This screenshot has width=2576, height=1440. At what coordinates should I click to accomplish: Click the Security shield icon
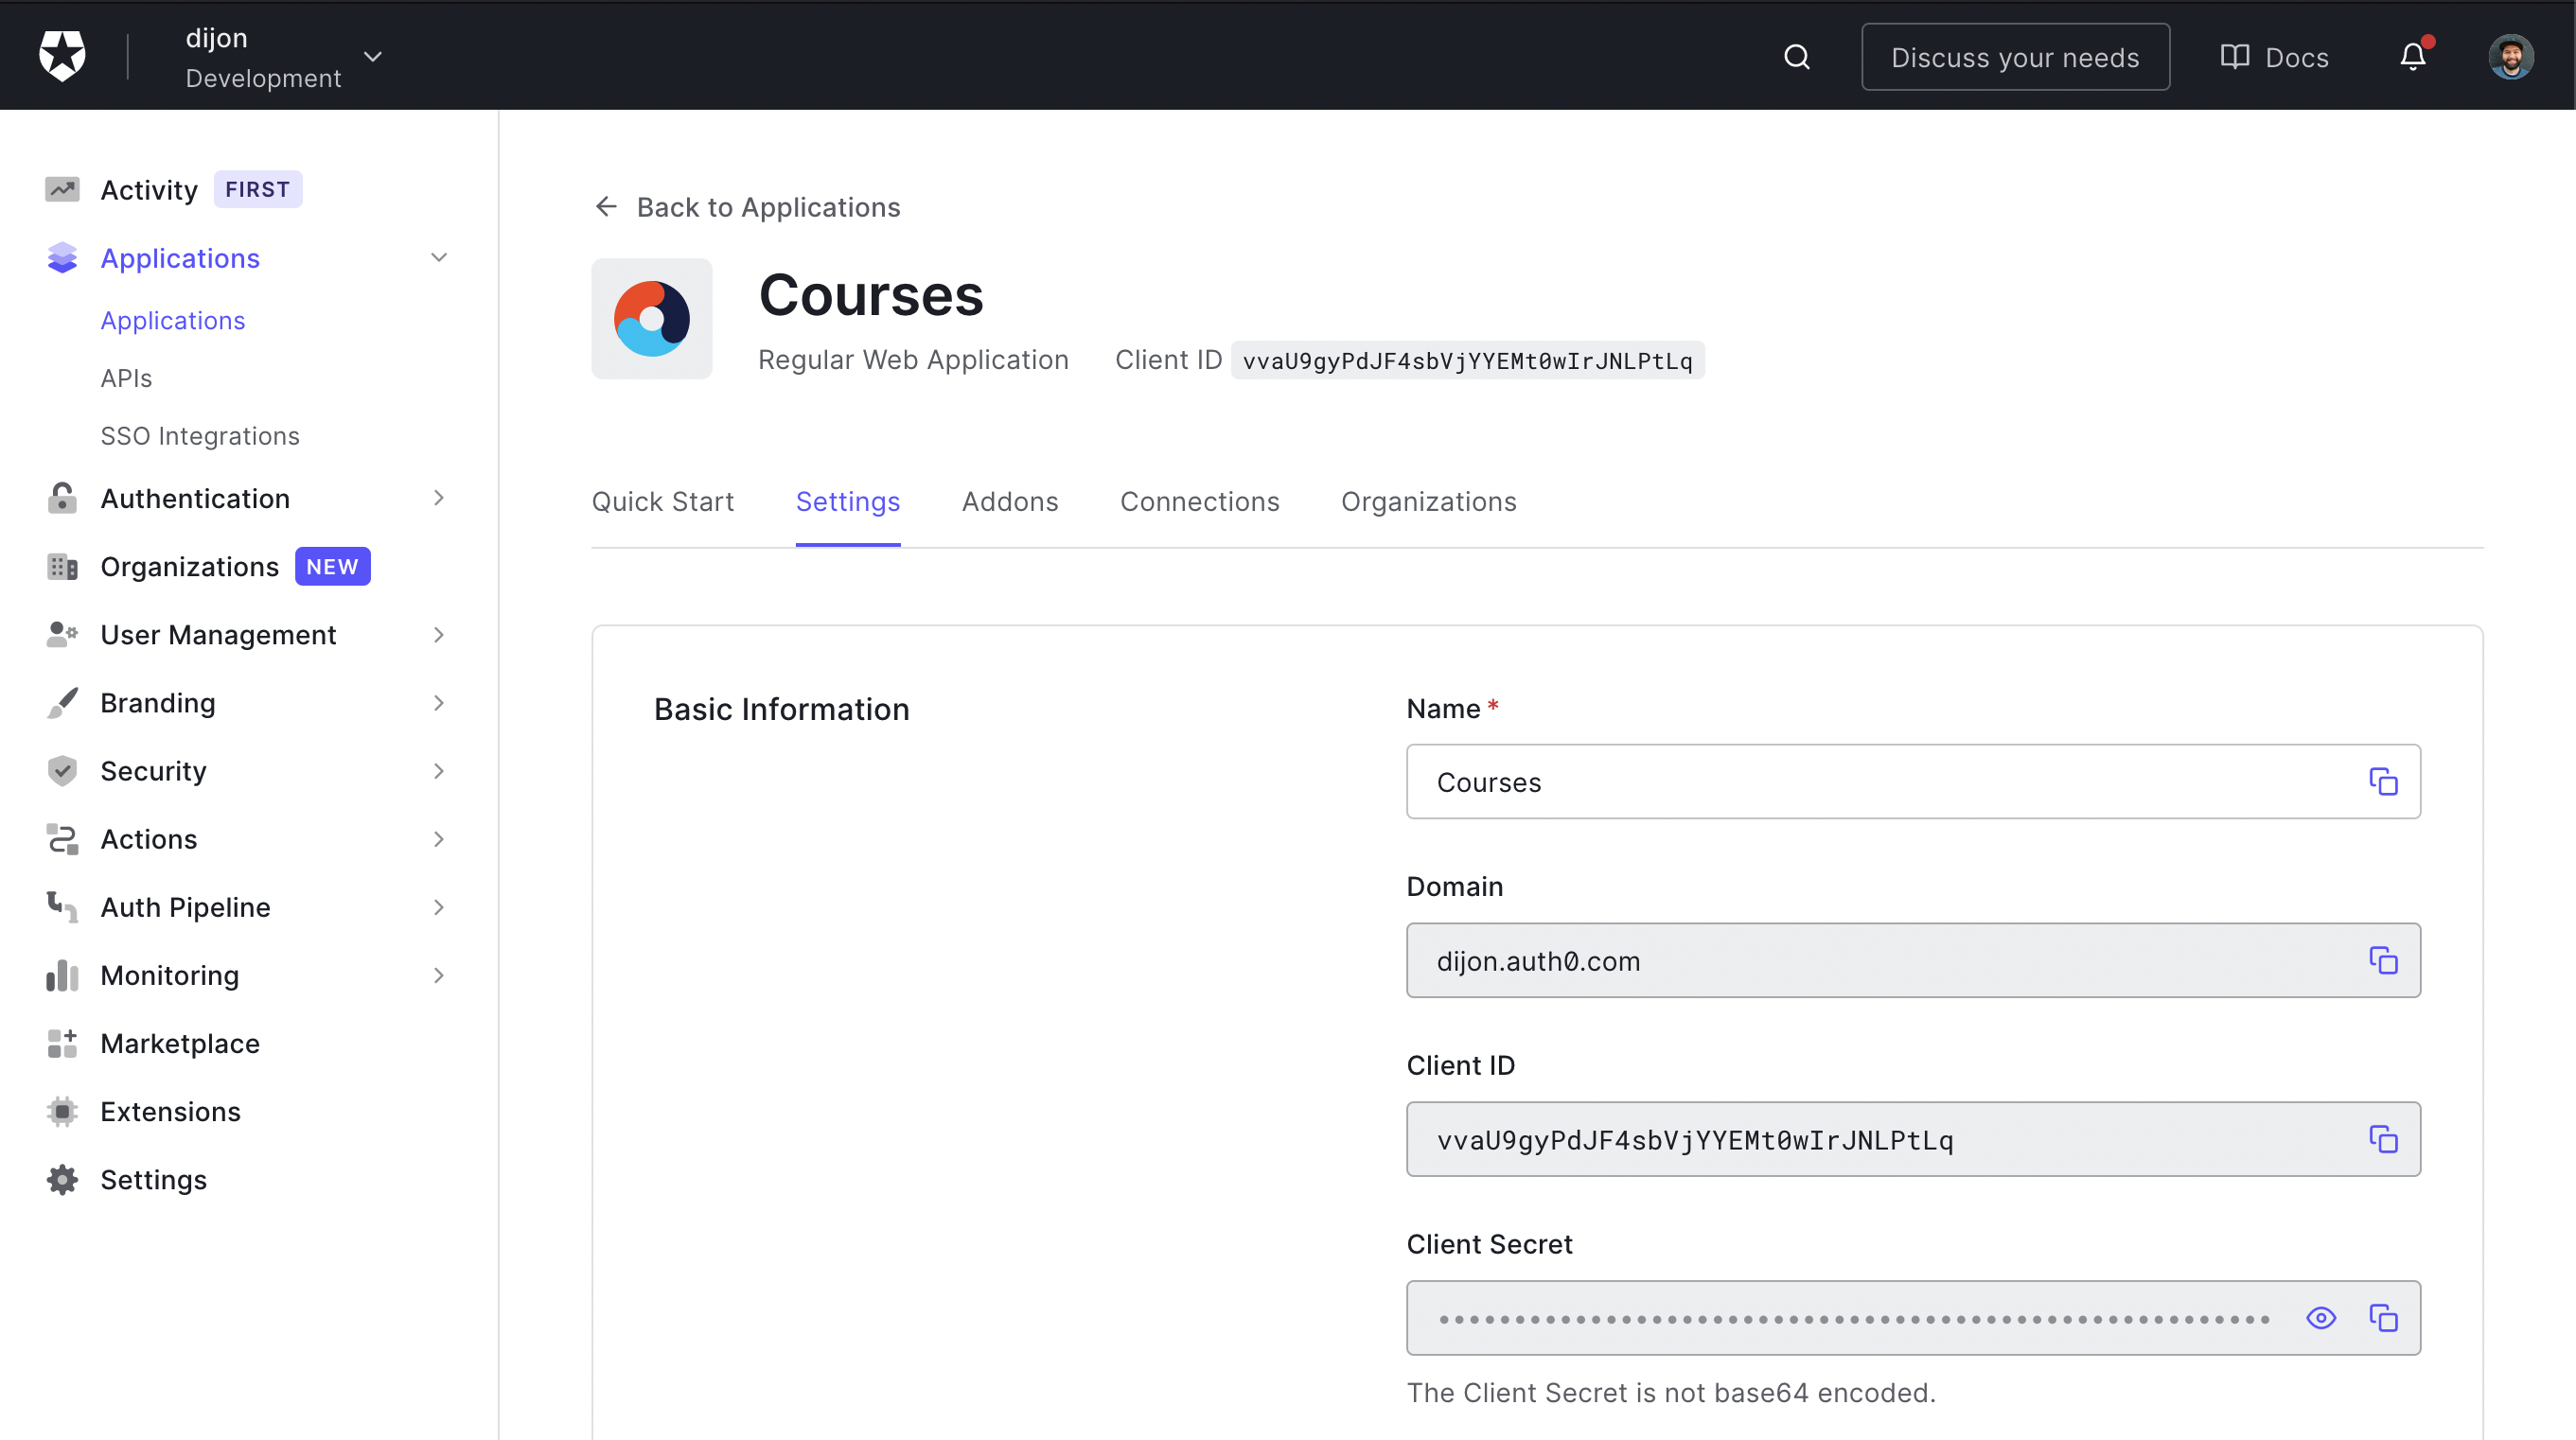click(x=62, y=771)
